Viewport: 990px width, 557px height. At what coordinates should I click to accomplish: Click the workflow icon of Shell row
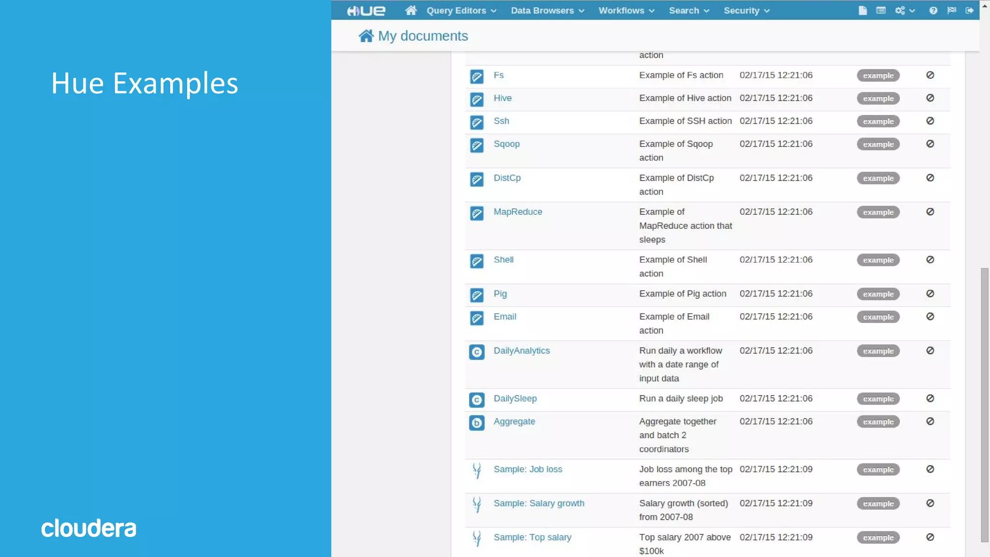[477, 261]
